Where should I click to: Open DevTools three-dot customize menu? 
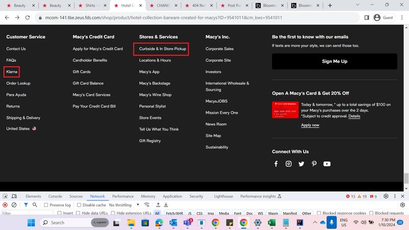click(395, 196)
